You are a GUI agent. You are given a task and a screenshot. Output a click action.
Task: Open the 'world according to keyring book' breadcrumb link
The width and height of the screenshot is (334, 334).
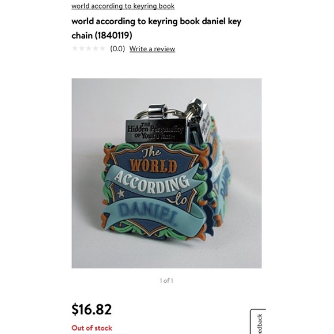tap(123, 6)
